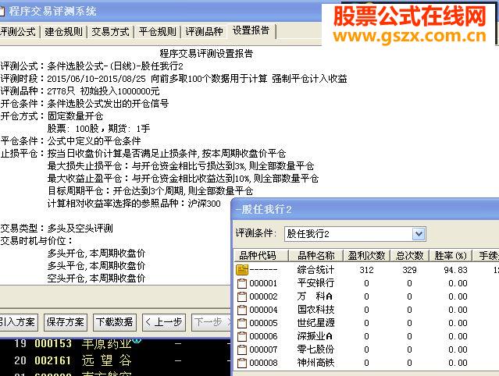
Task: Click the www.gszx.com.cn website link
Action: tap(410, 36)
